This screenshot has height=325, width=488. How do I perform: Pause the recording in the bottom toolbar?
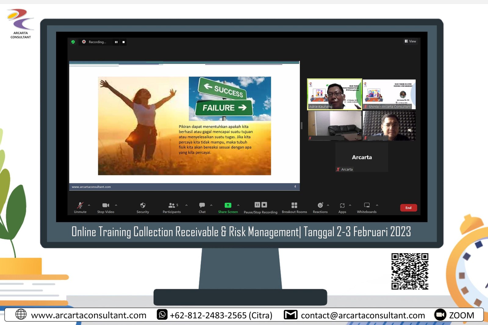click(x=257, y=205)
